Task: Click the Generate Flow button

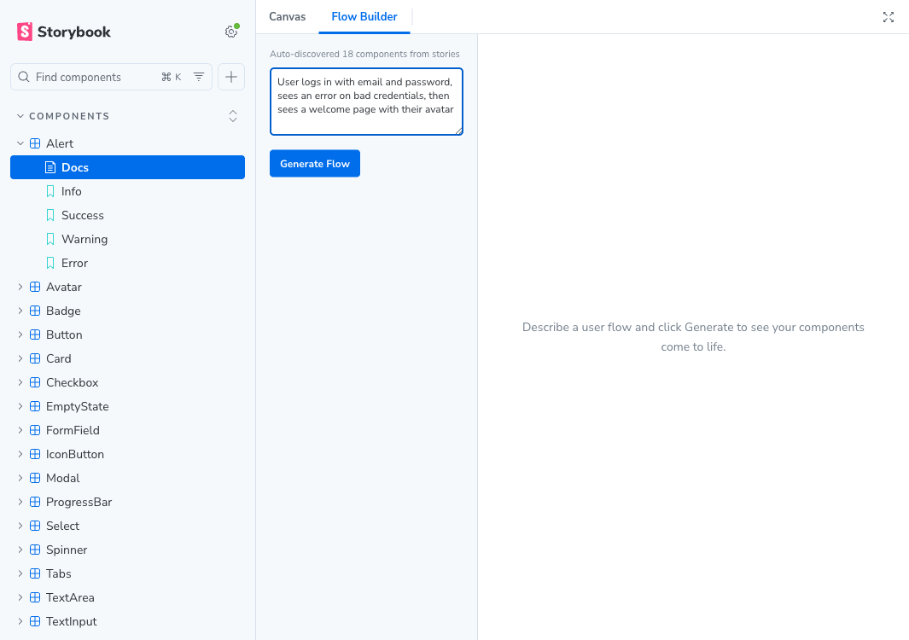Action: click(315, 164)
